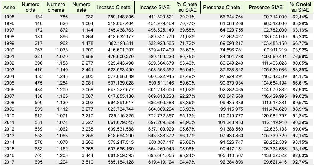Select the Numero città column header

[30, 7]
